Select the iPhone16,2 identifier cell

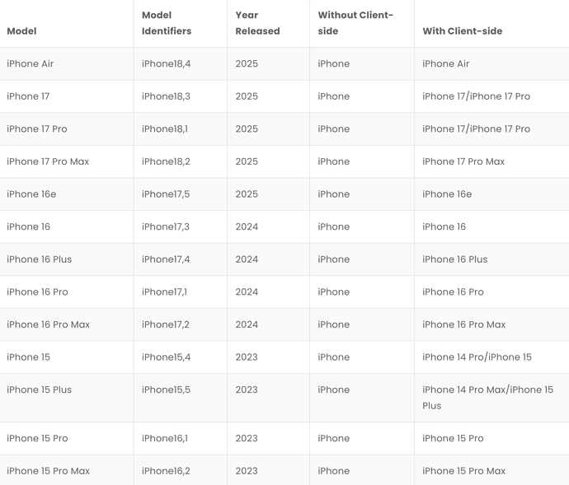tap(166, 471)
